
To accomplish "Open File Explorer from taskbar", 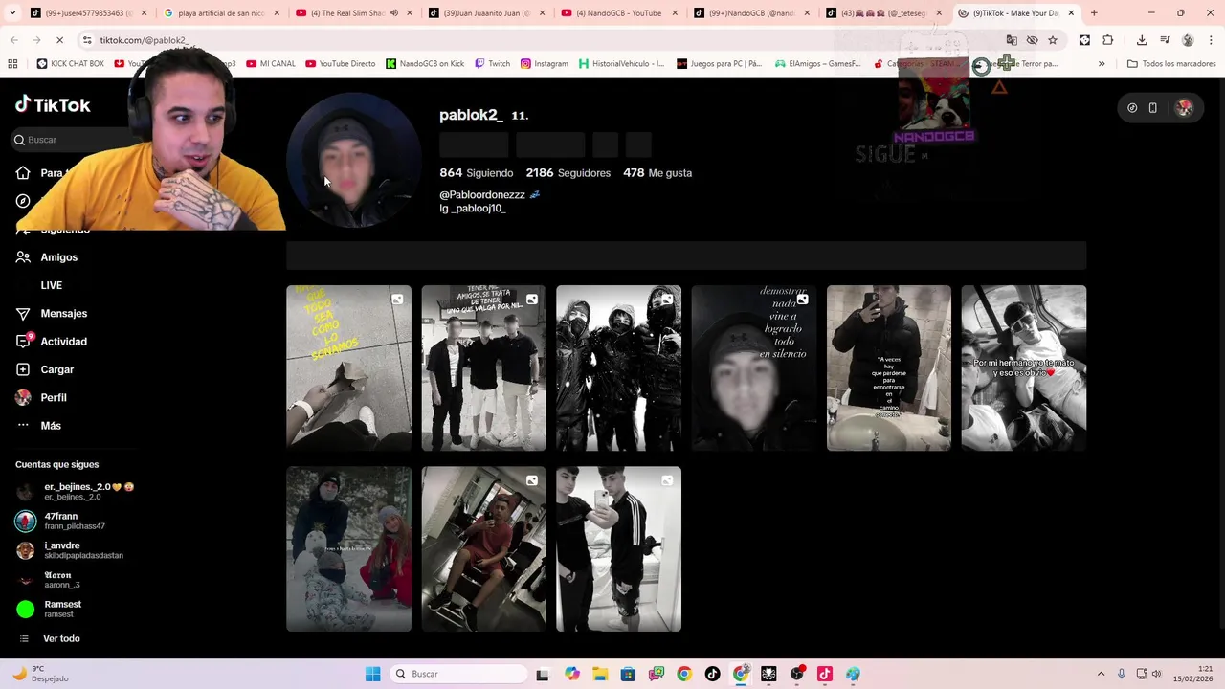I will pyautogui.click(x=599, y=674).
